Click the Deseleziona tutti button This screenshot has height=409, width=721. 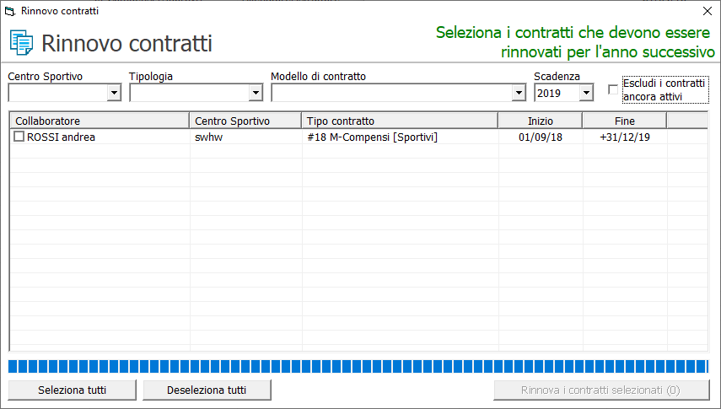click(207, 390)
